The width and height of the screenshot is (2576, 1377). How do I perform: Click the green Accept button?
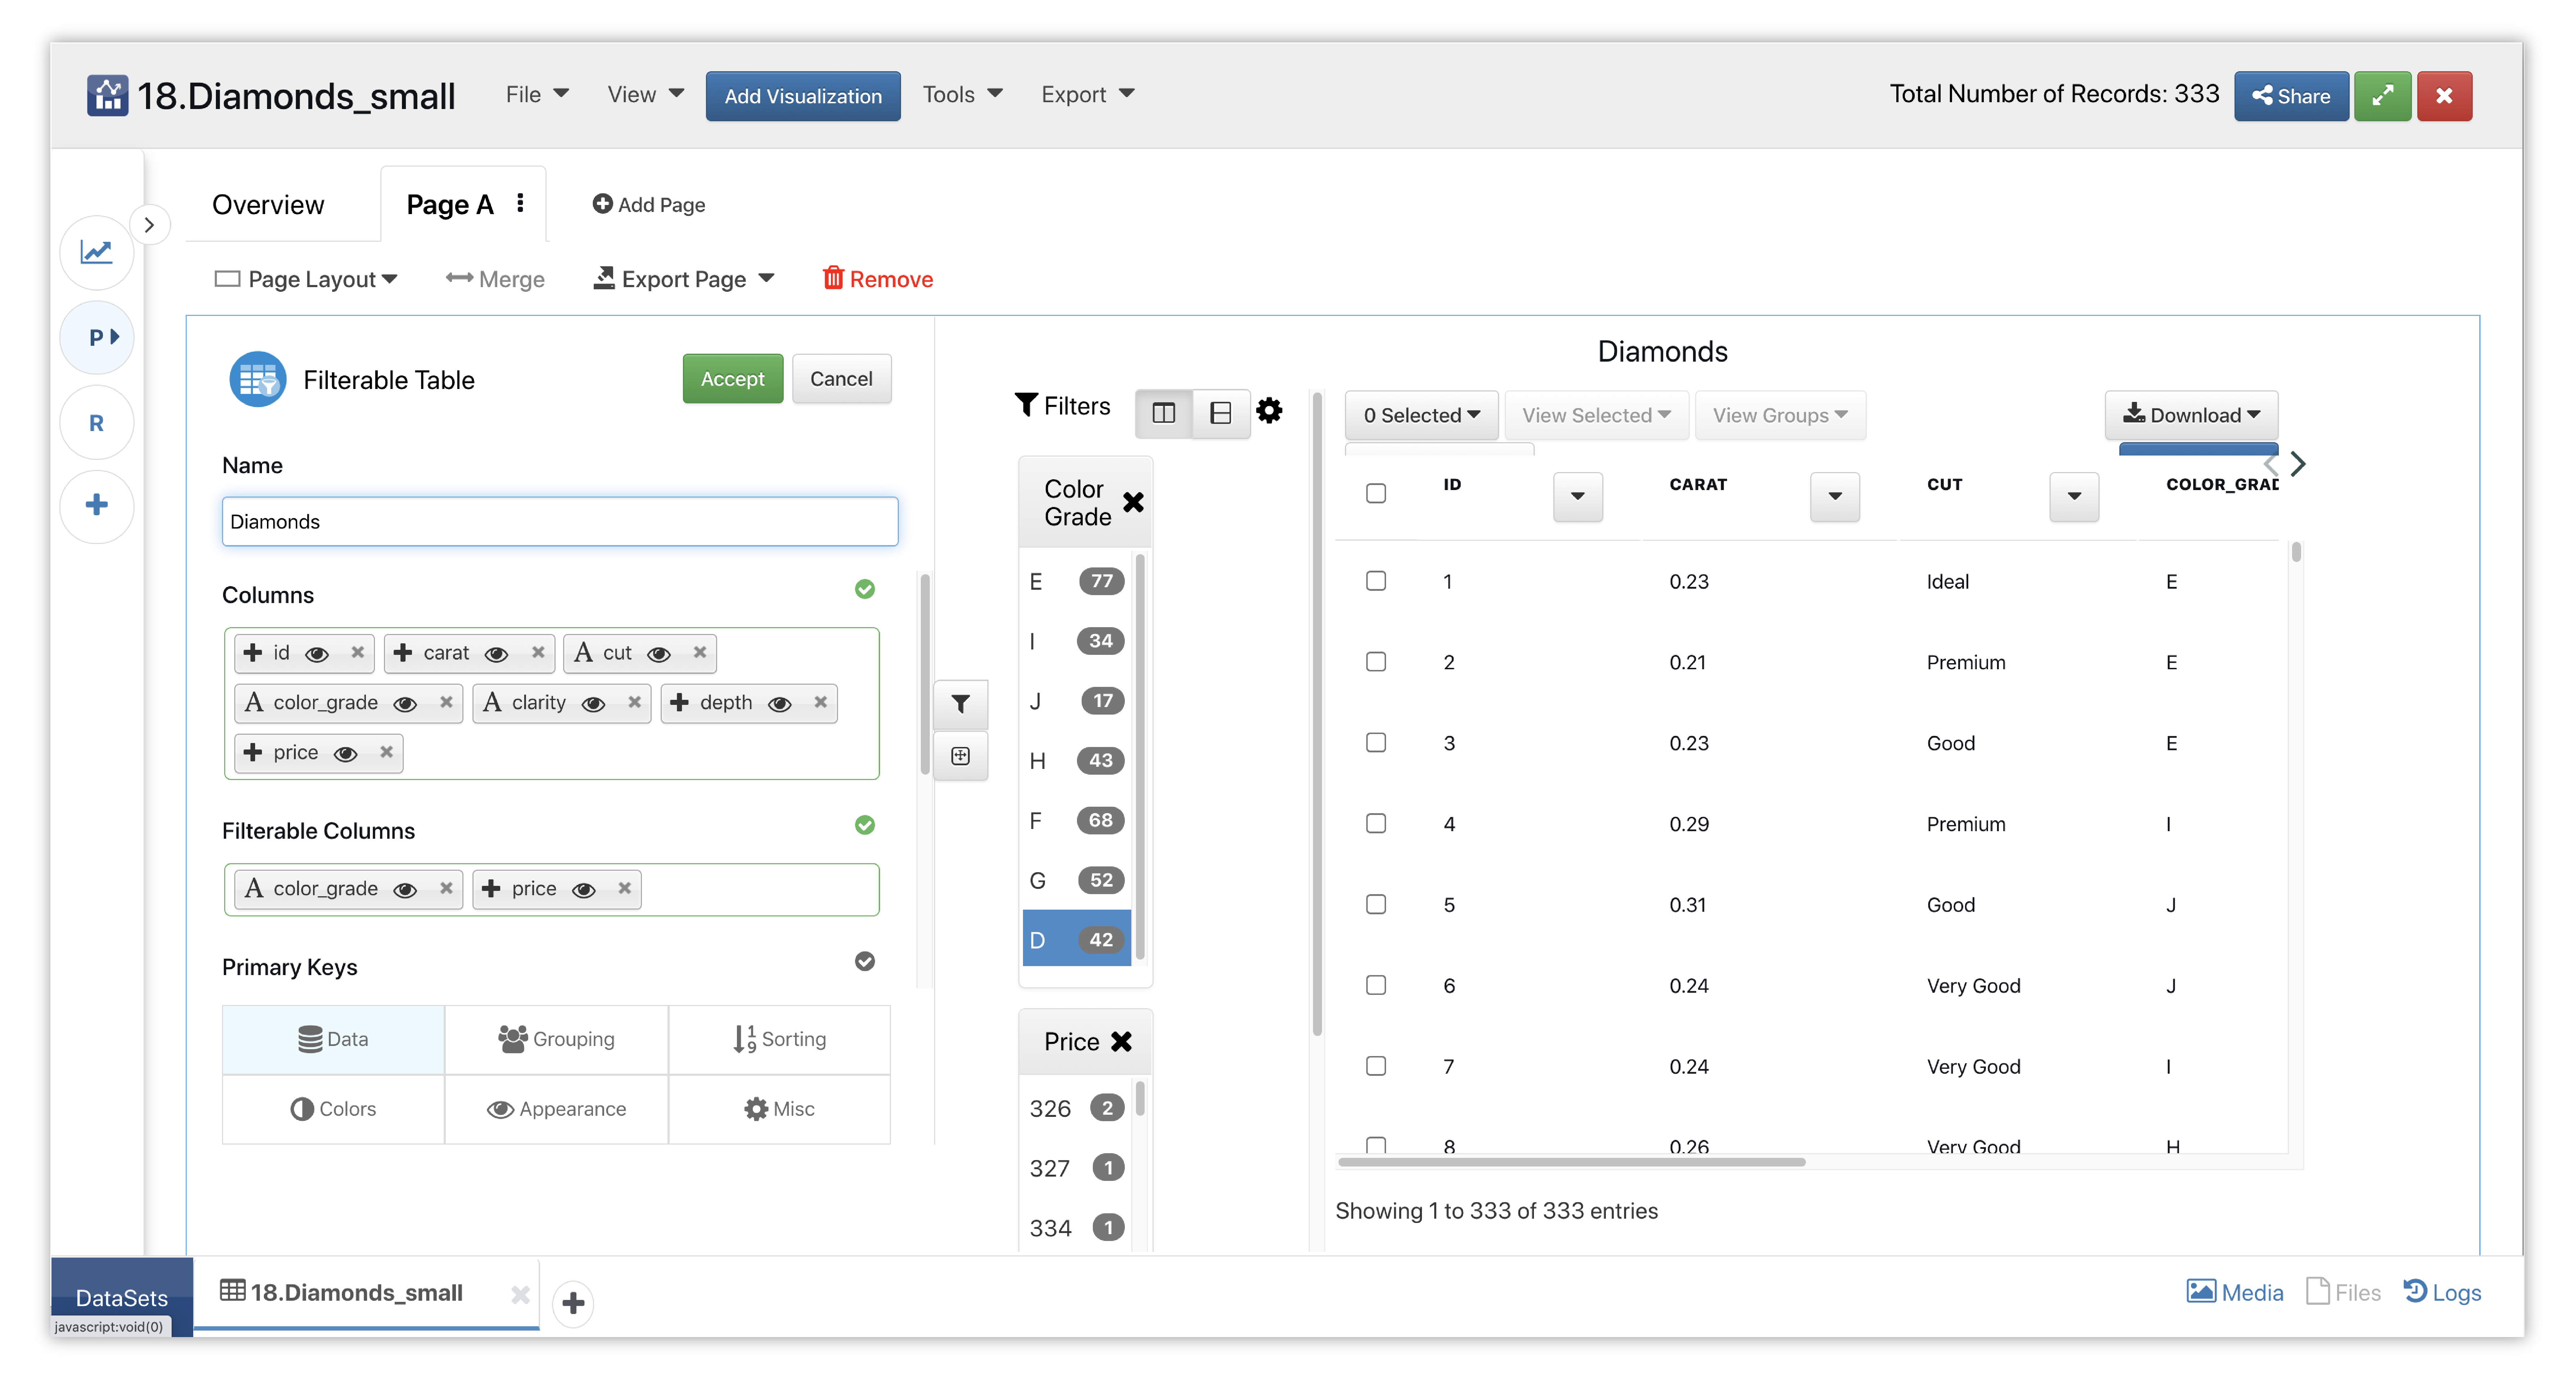(732, 379)
